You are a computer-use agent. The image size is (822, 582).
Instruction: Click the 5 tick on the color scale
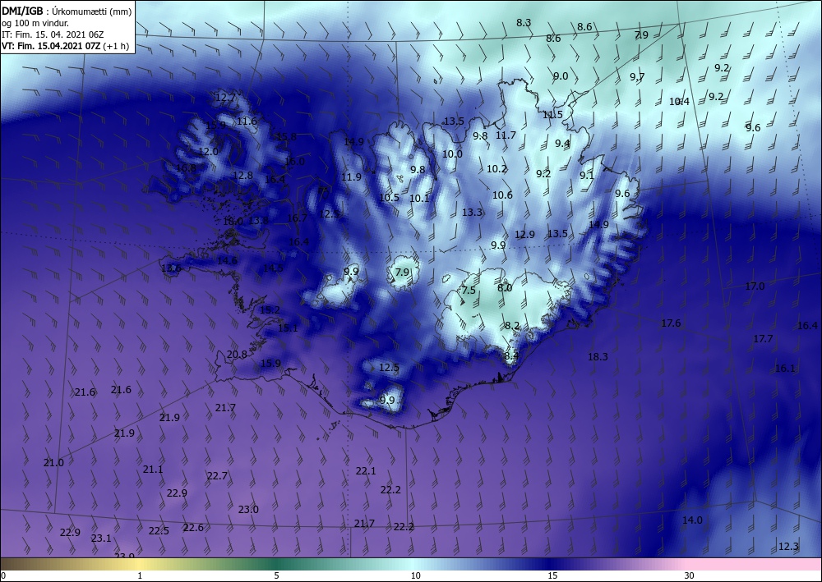point(276,575)
